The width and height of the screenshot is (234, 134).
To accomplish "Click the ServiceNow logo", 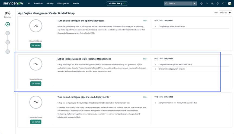I will click(13, 3).
